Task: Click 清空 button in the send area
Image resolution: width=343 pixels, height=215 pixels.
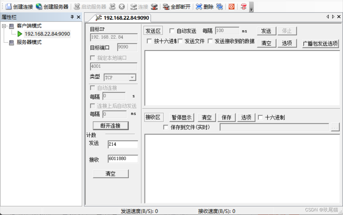Action: [266, 43]
